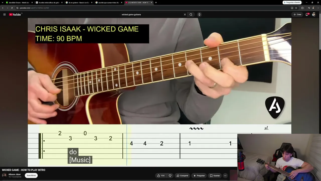Open the browser extensions puzzle icon

302,8
